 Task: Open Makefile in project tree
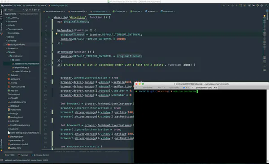point(13,129)
